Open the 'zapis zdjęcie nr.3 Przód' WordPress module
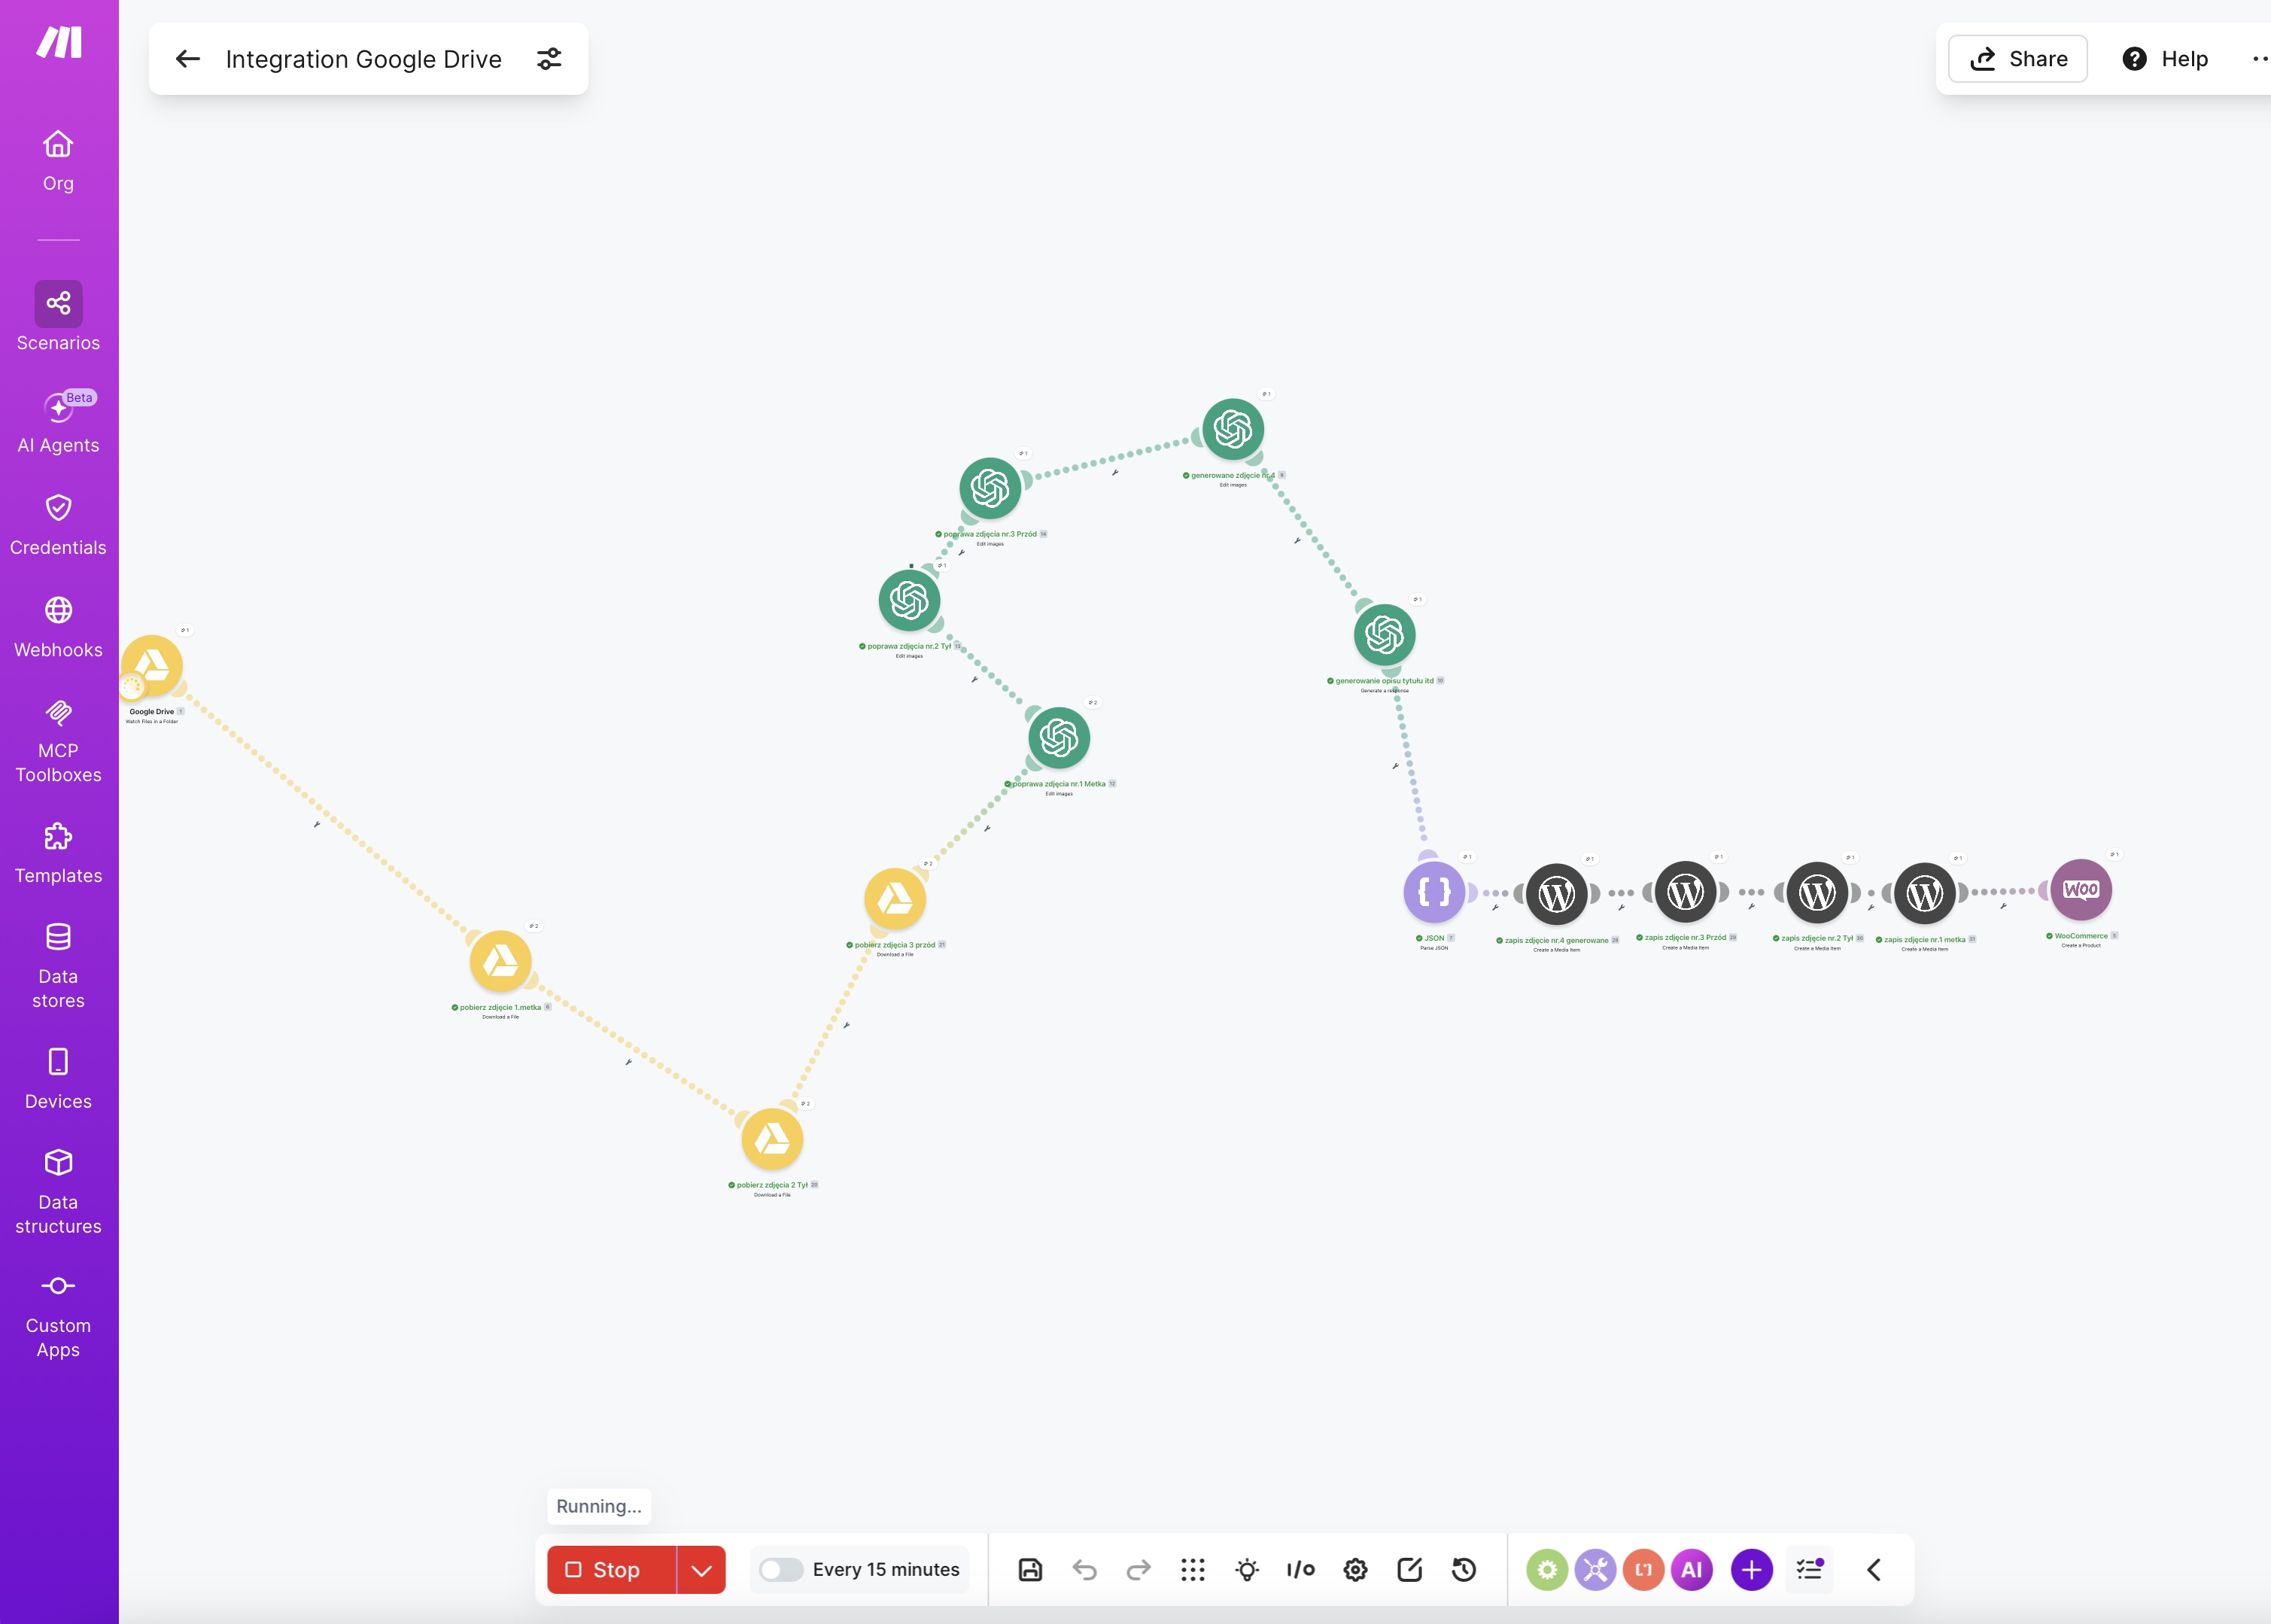The image size is (2271, 1624). click(x=1686, y=892)
